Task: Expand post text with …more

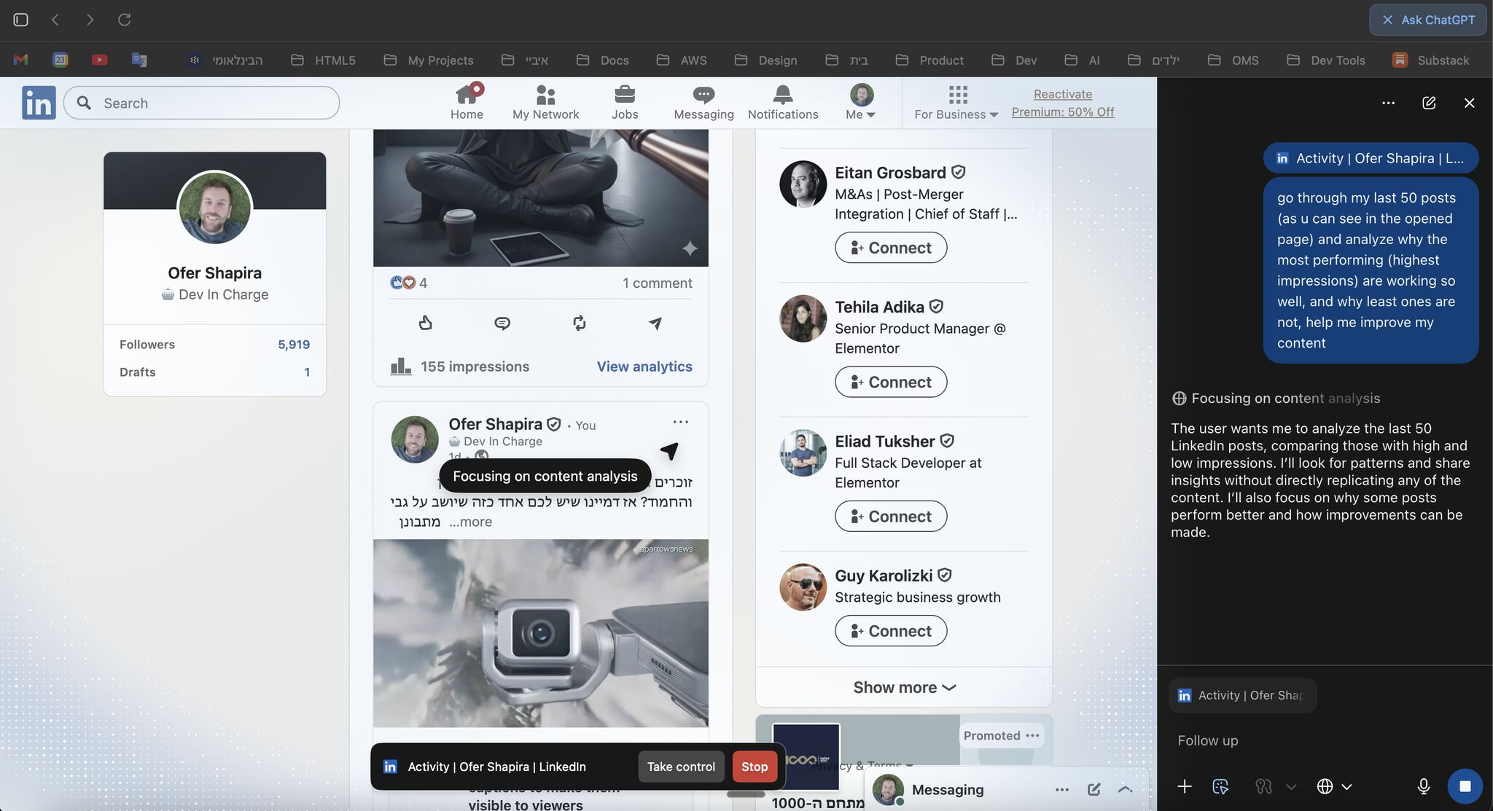Action: click(470, 522)
